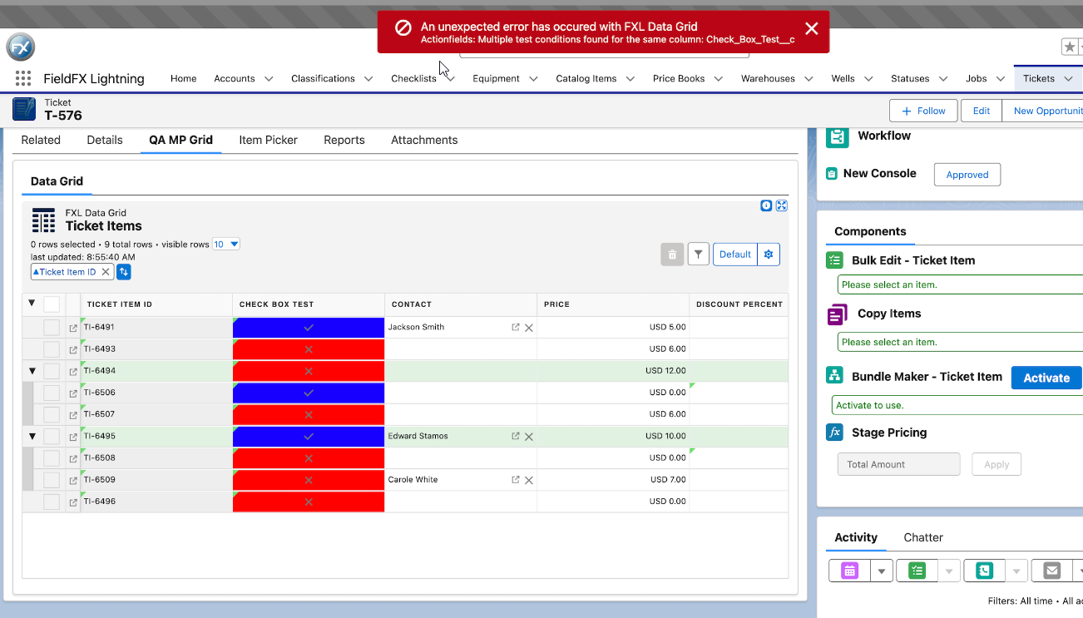Toggle Check Box Test for TI-6509
Viewport: 1083px width, 618px height.
[x=309, y=480]
